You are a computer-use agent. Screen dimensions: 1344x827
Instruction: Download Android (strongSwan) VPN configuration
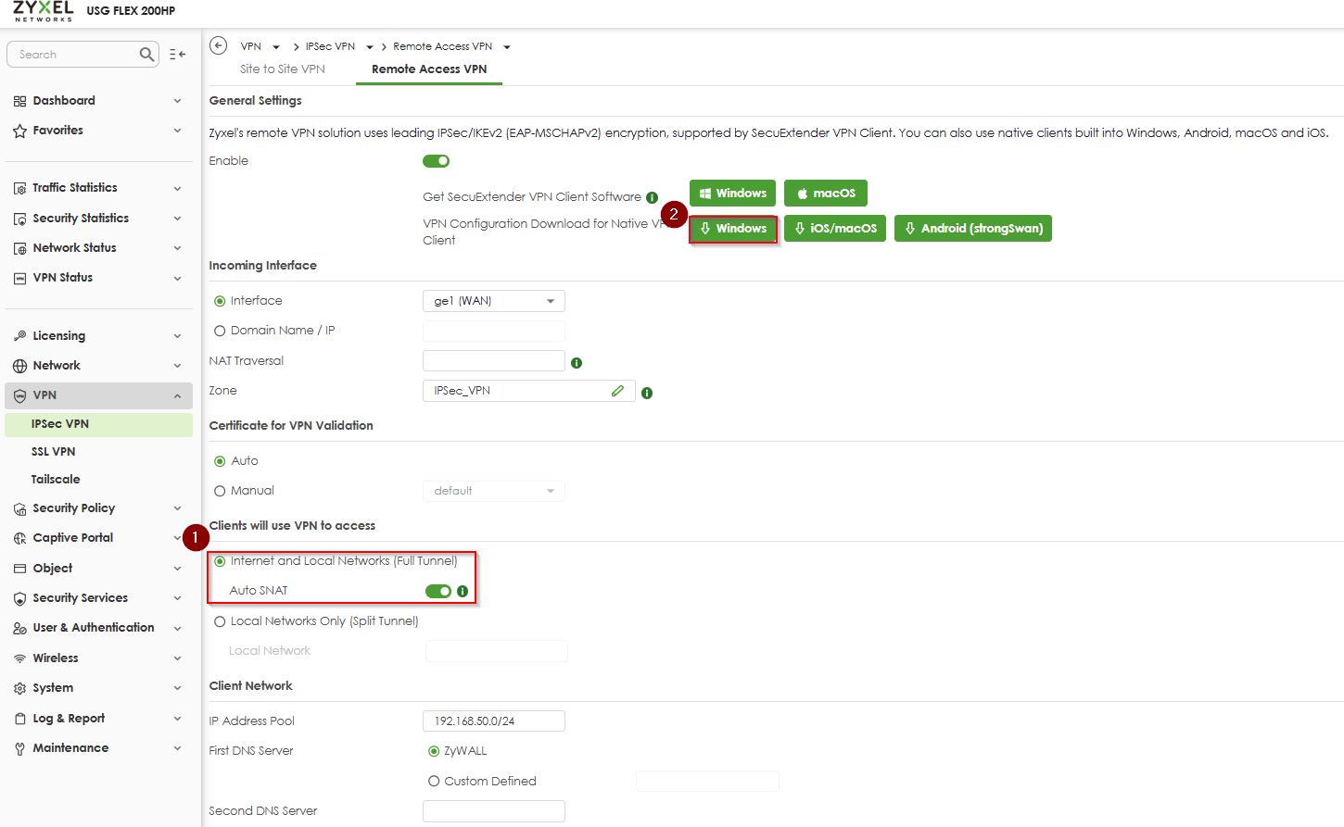click(x=973, y=229)
